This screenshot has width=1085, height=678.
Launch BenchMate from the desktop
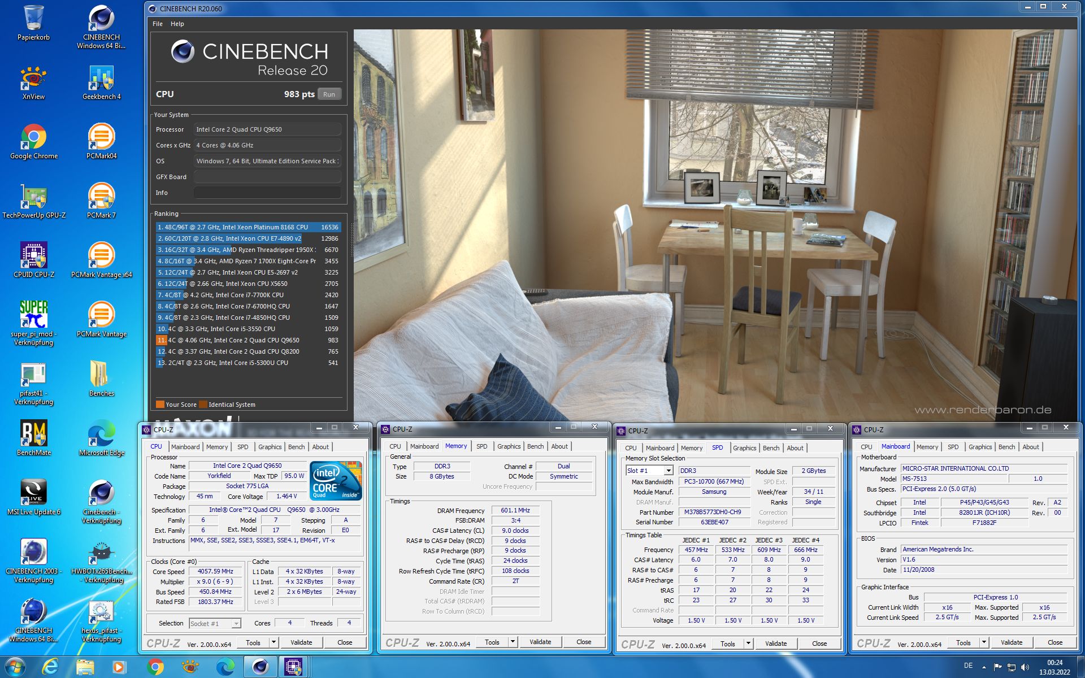(x=34, y=438)
